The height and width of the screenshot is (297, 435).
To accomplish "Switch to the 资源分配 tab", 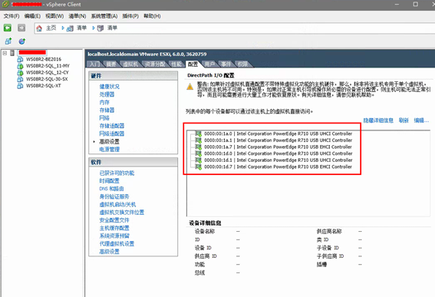I will 155,64.
